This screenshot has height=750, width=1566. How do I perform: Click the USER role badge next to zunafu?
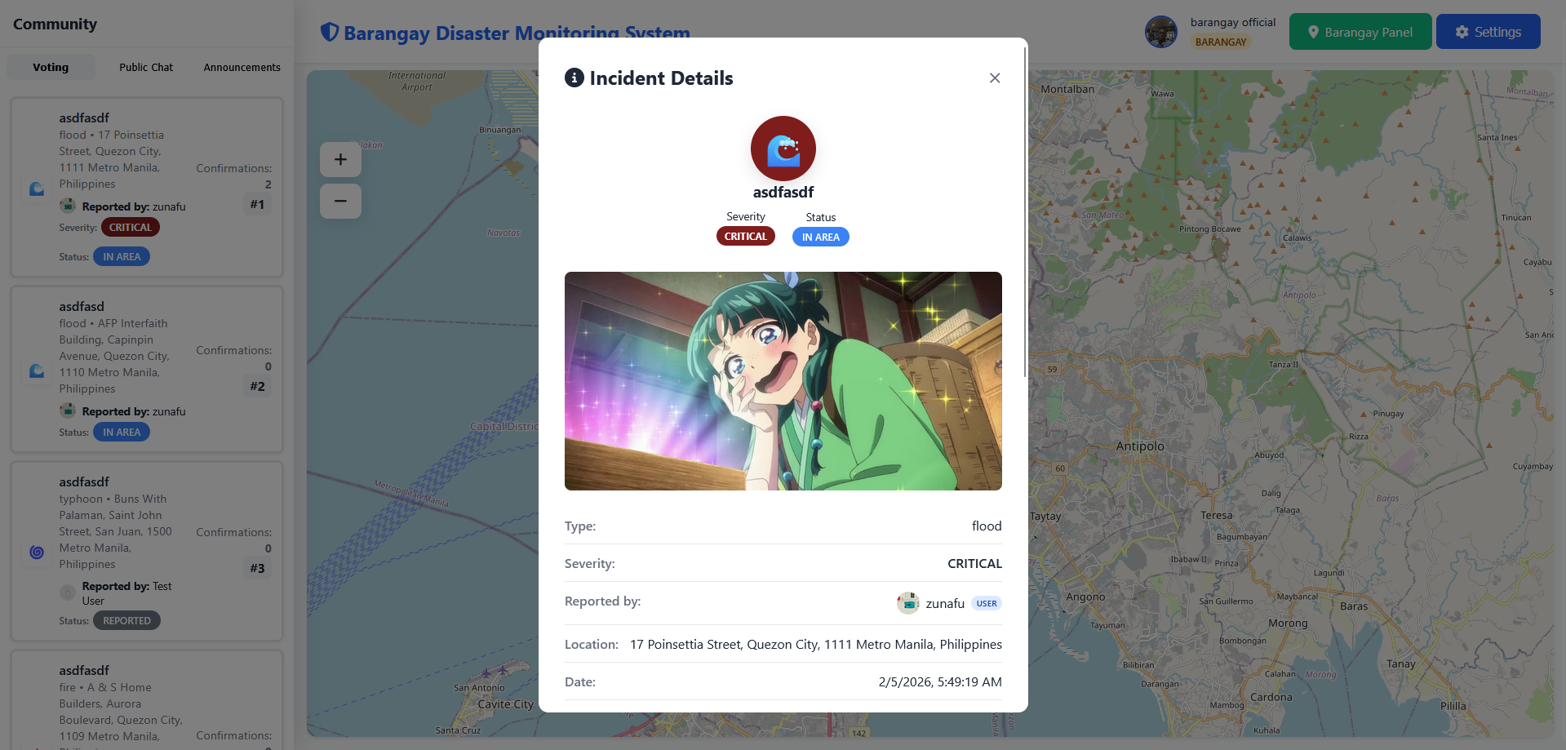coord(987,604)
